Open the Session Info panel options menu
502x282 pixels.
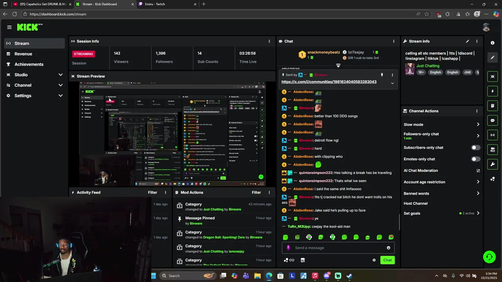pyautogui.click(x=269, y=41)
